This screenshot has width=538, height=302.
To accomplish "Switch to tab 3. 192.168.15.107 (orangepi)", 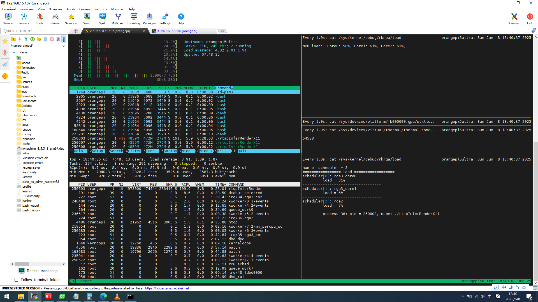I will pos(177,31).
